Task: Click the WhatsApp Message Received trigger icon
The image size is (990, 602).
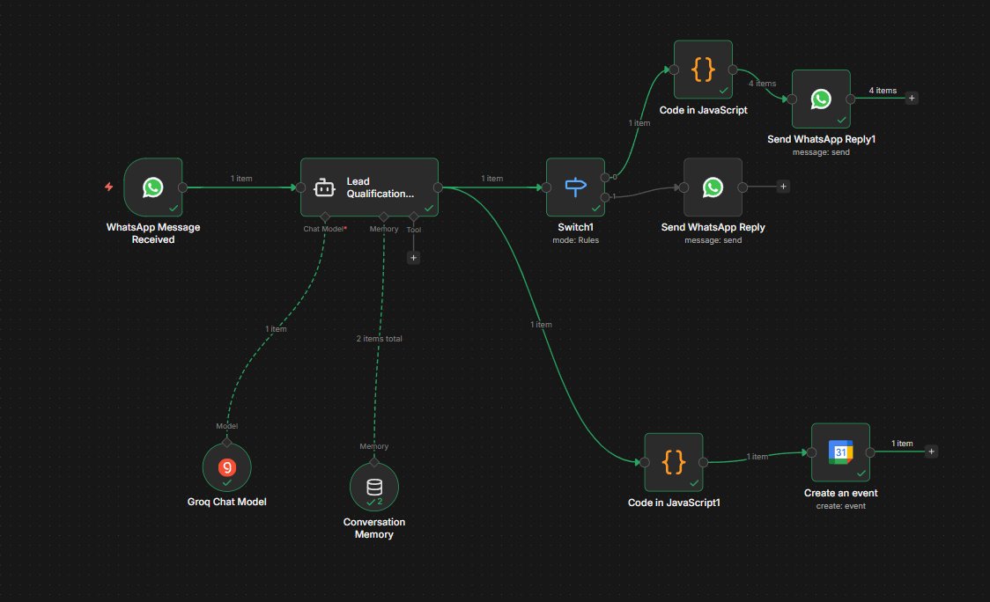Action: [x=153, y=187]
